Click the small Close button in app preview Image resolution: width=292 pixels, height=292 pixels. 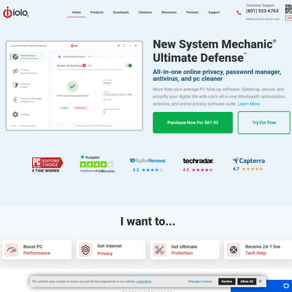pos(64,108)
